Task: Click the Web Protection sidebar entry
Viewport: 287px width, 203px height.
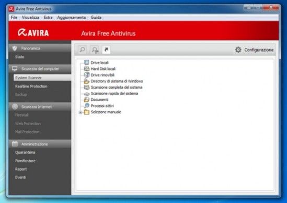Action: 28,124
